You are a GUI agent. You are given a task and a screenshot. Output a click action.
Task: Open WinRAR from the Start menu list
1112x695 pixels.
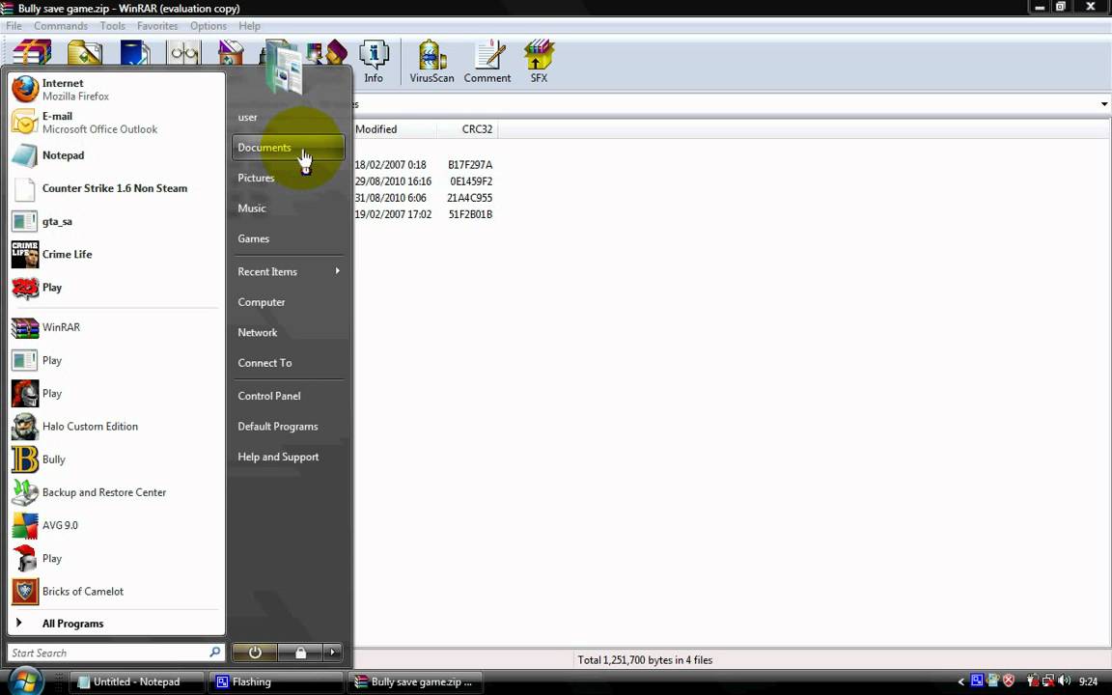[116, 327]
